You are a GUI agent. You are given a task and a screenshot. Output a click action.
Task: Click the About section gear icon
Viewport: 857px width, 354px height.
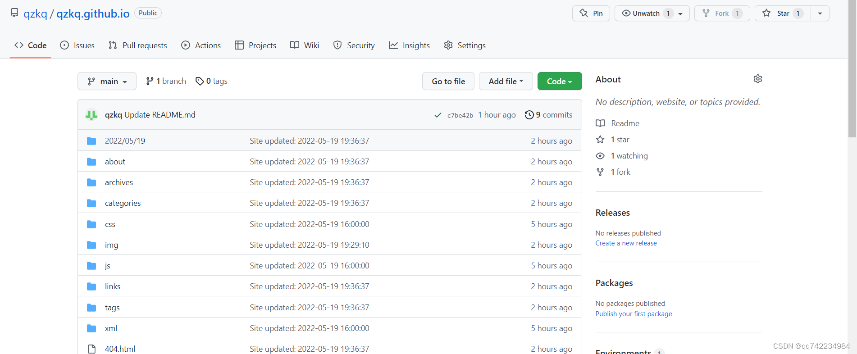tap(757, 79)
